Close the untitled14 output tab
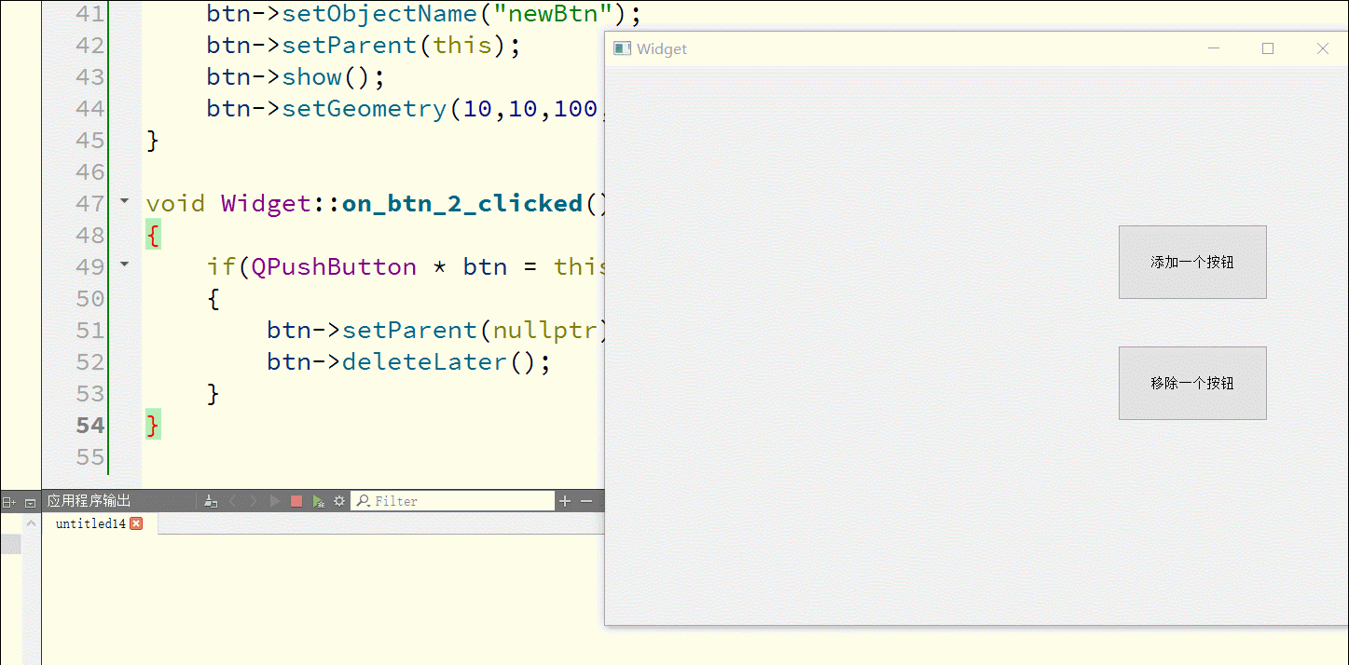1349x665 pixels. pos(136,523)
